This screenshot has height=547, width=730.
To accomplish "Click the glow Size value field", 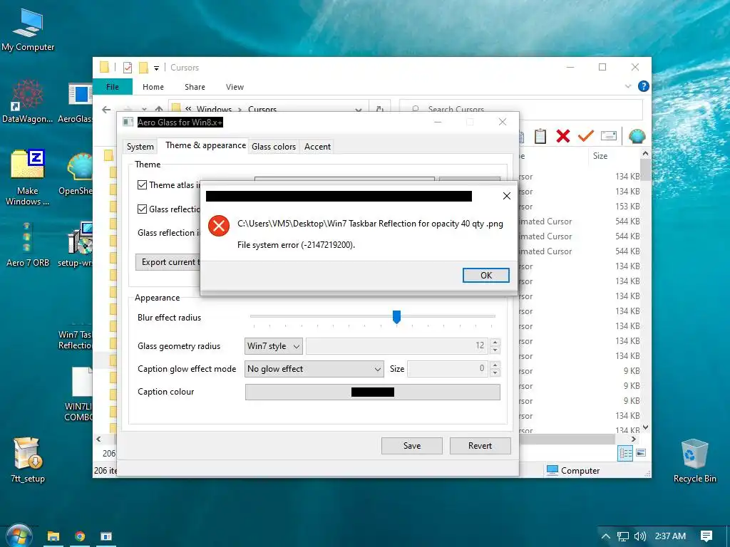I will point(448,368).
